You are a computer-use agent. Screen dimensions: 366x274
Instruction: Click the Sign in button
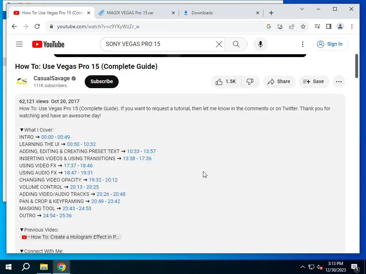point(330,44)
